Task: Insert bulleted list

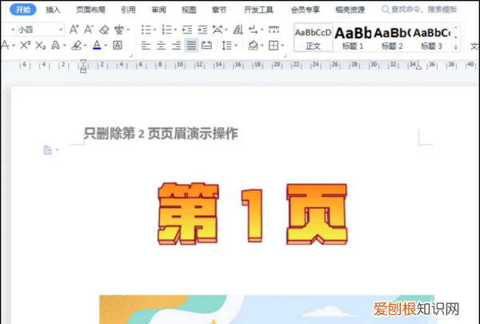Action: (146, 30)
